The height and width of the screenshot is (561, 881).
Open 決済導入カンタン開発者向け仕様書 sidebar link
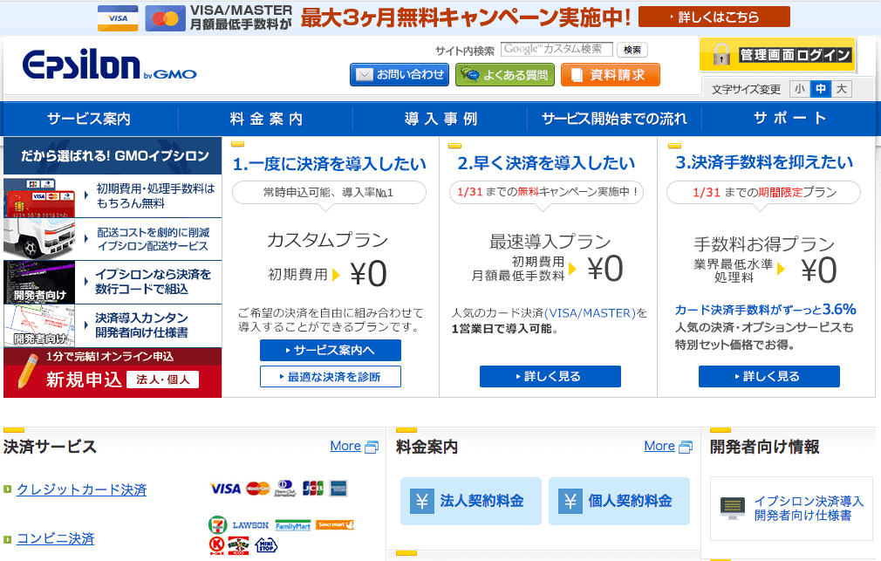point(141,325)
